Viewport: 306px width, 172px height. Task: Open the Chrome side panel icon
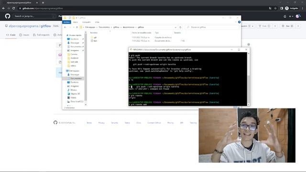point(282,9)
